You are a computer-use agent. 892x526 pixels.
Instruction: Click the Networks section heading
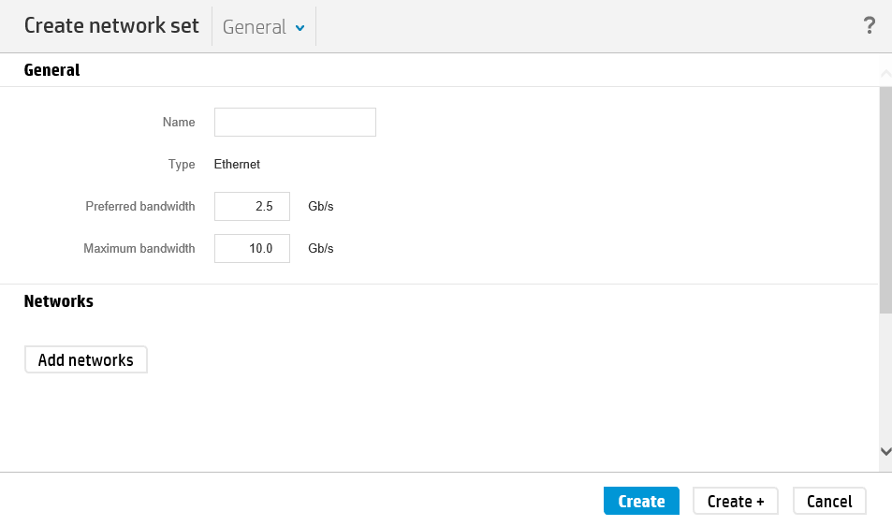(59, 301)
